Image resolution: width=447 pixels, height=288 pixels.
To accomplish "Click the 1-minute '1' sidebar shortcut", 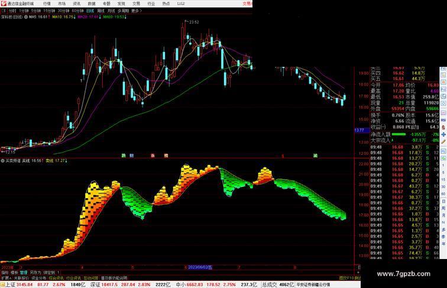I will (443, 166).
